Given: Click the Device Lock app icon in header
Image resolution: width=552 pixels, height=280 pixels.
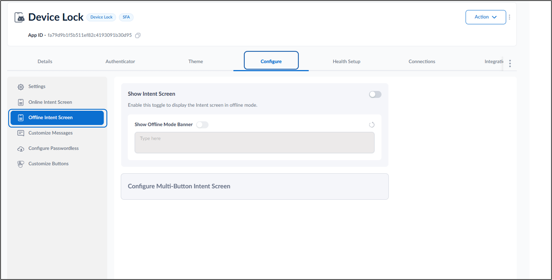Looking at the screenshot, I should tap(20, 17).
